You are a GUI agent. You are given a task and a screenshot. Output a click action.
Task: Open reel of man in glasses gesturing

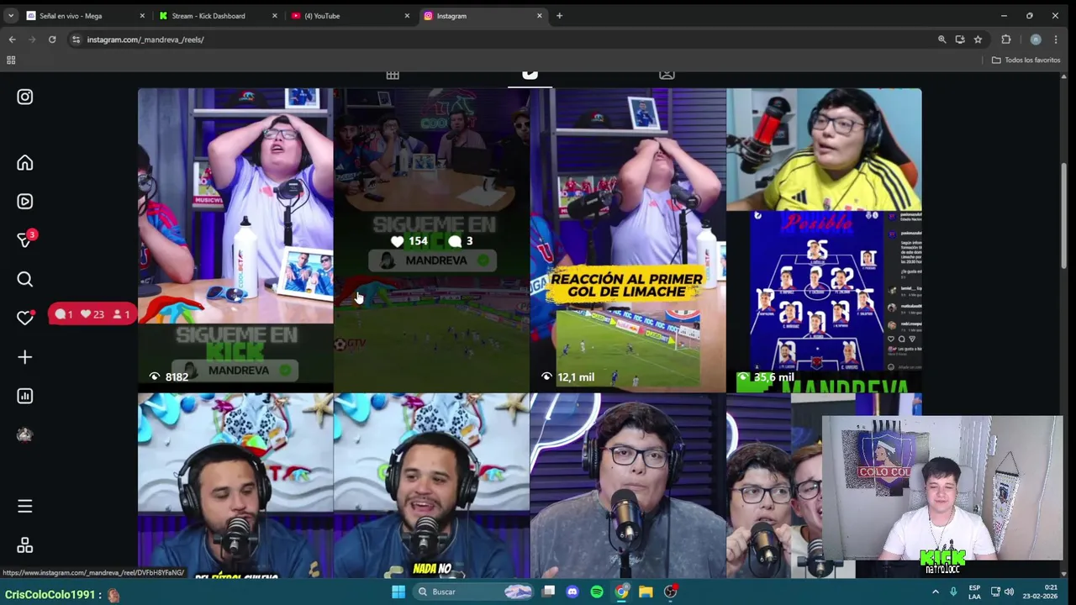pyautogui.click(x=628, y=486)
